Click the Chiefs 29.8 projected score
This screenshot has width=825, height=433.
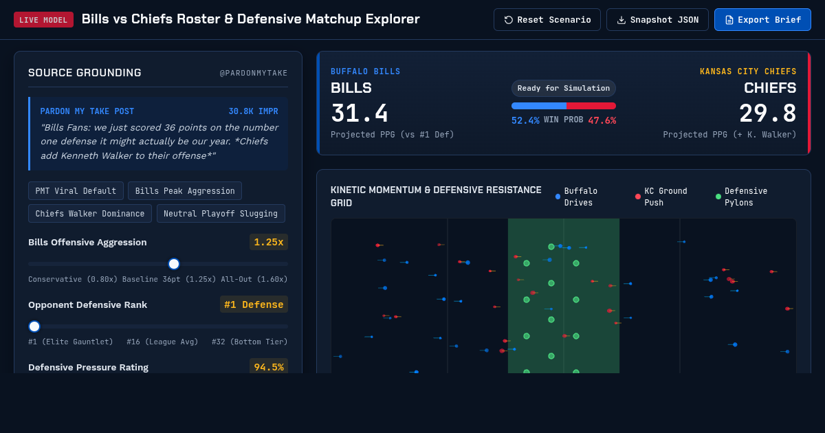coord(768,113)
